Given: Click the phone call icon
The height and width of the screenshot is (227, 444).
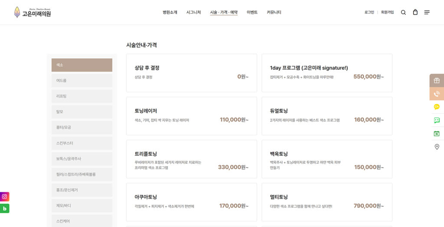Looking at the screenshot, I should click(x=437, y=94).
